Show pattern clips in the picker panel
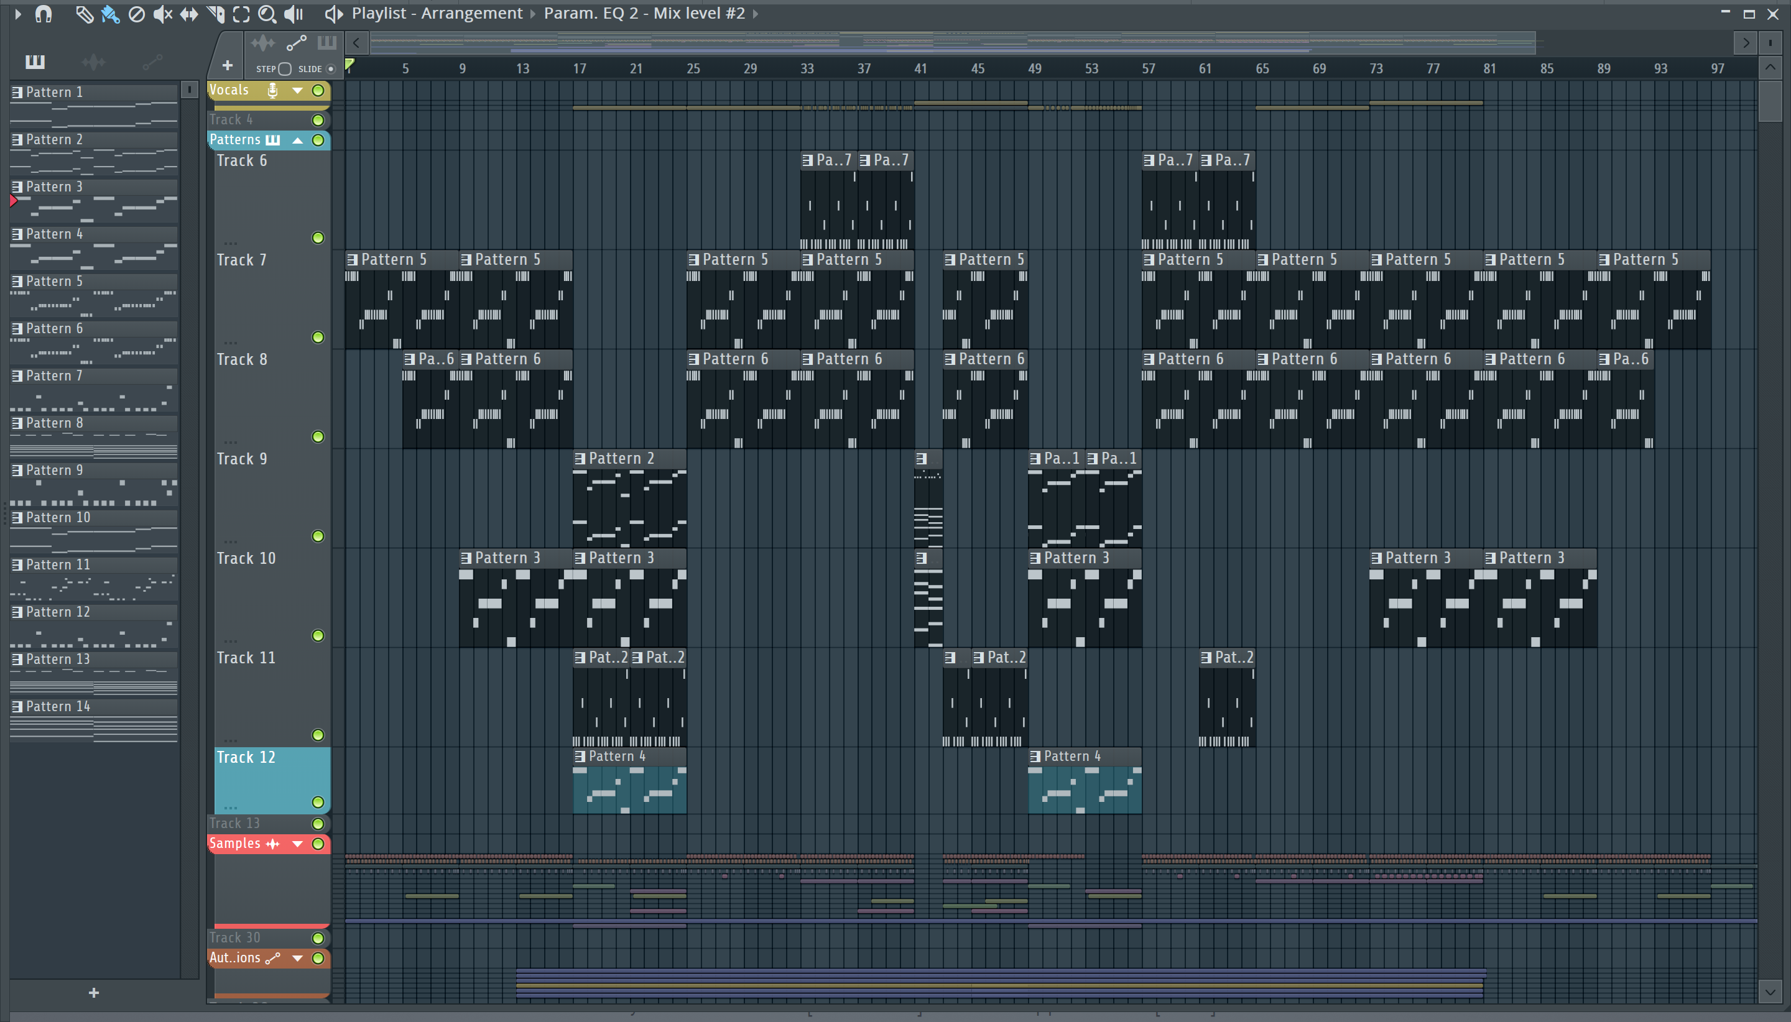This screenshot has width=1791, height=1022. point(35,62)
